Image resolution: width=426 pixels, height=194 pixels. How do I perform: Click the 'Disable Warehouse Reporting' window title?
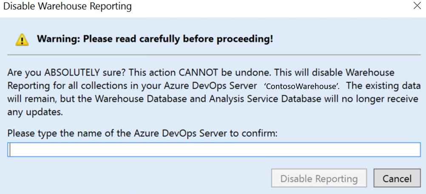(x=68, y=6)
